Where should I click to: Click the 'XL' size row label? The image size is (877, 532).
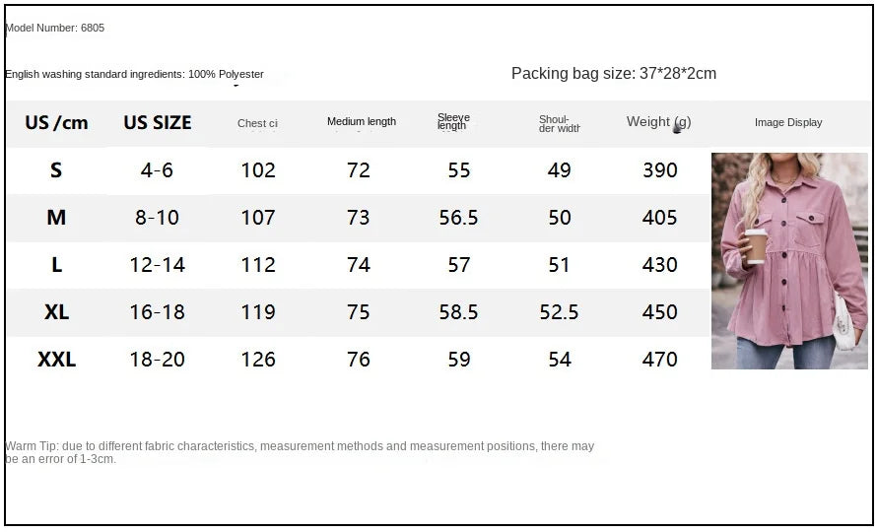(x=56, y=312)
